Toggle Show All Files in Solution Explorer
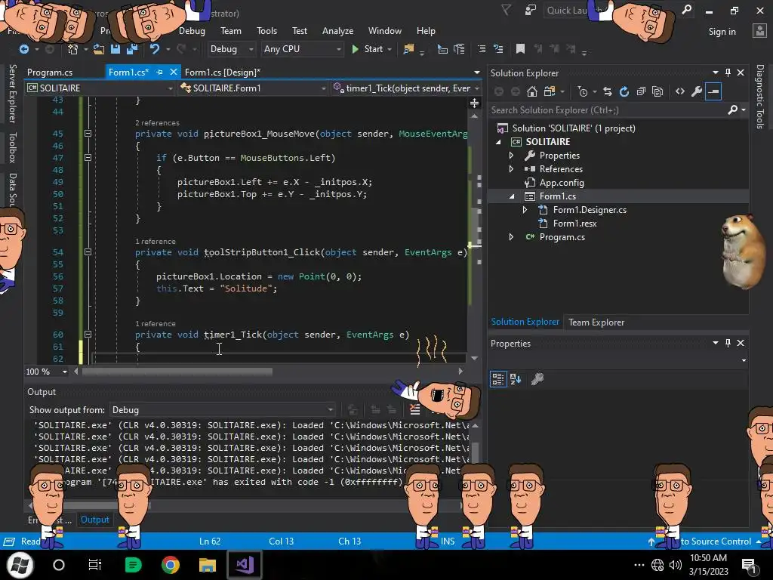 [658, 91]
